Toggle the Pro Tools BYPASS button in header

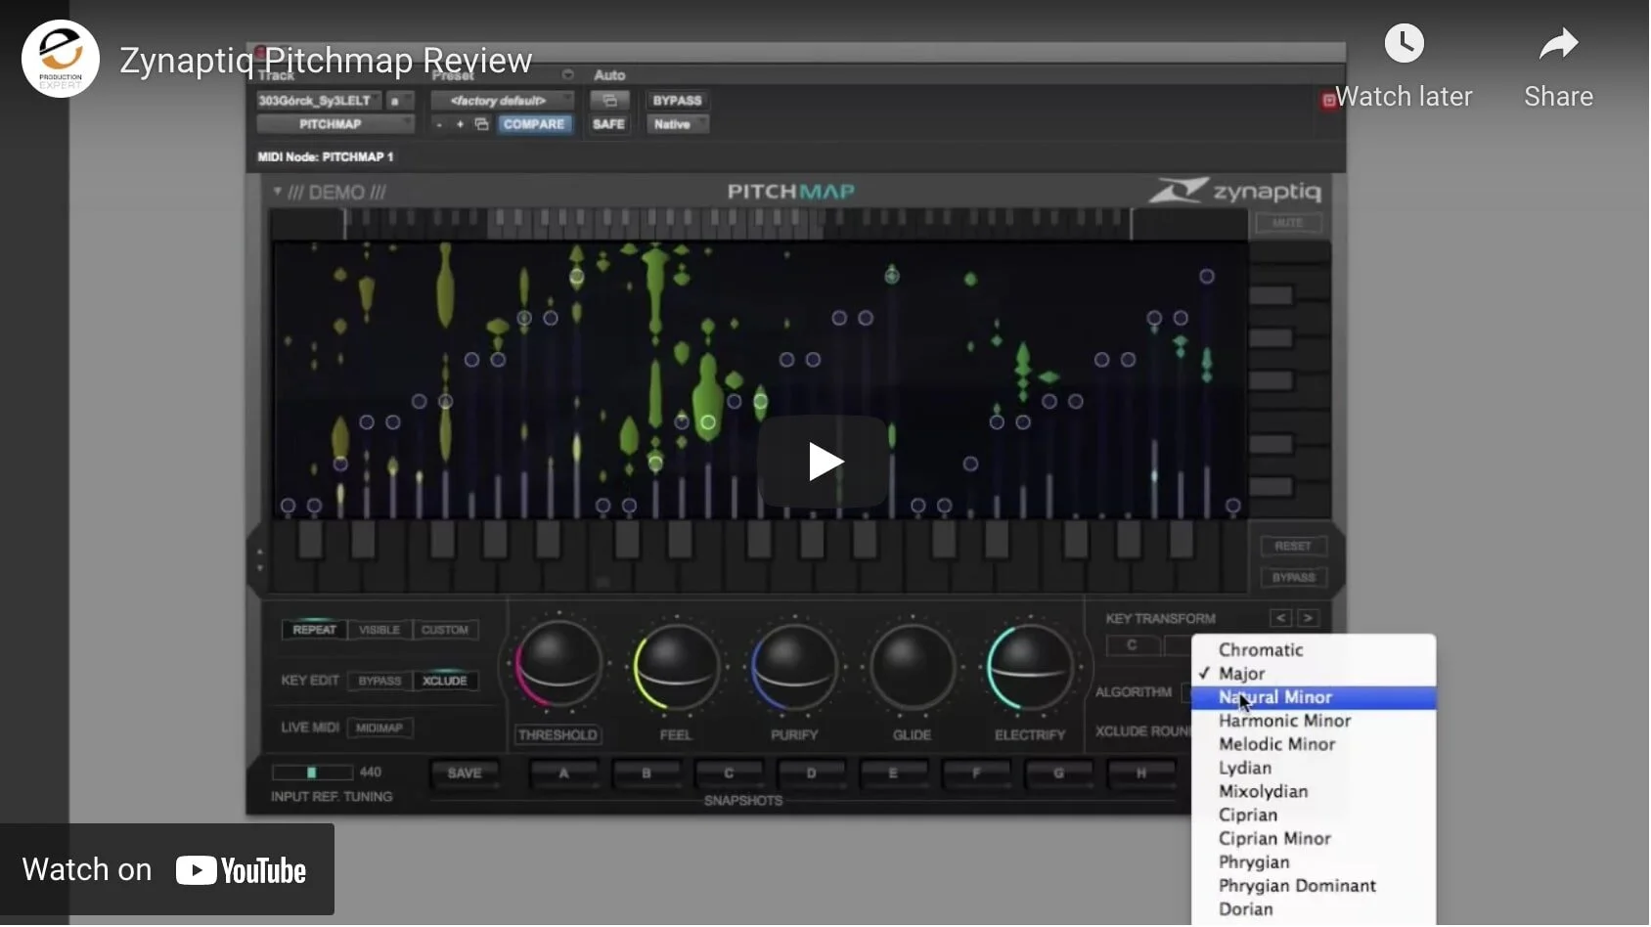(x=677, y=100)
